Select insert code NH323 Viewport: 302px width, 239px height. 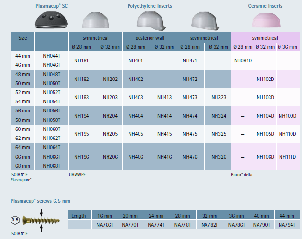[218, 97]
